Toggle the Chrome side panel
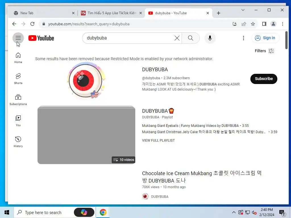The width and height of the screenshot is (291, 218). pyautogui.click(x=264, y=24)
